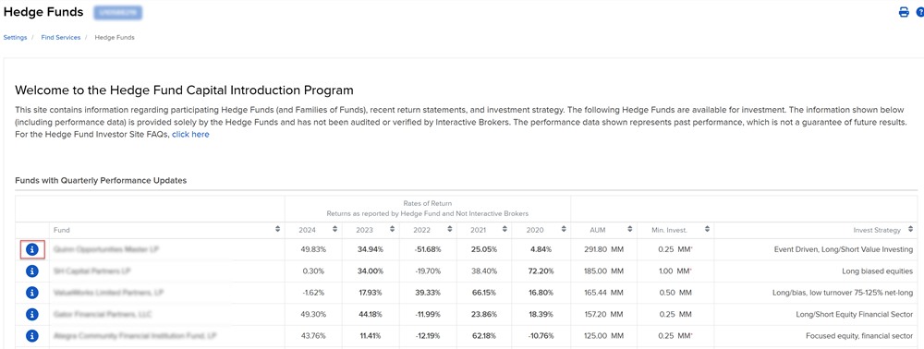
Task: Print the Hedge Funds page
Action: [x=904, y=12]
